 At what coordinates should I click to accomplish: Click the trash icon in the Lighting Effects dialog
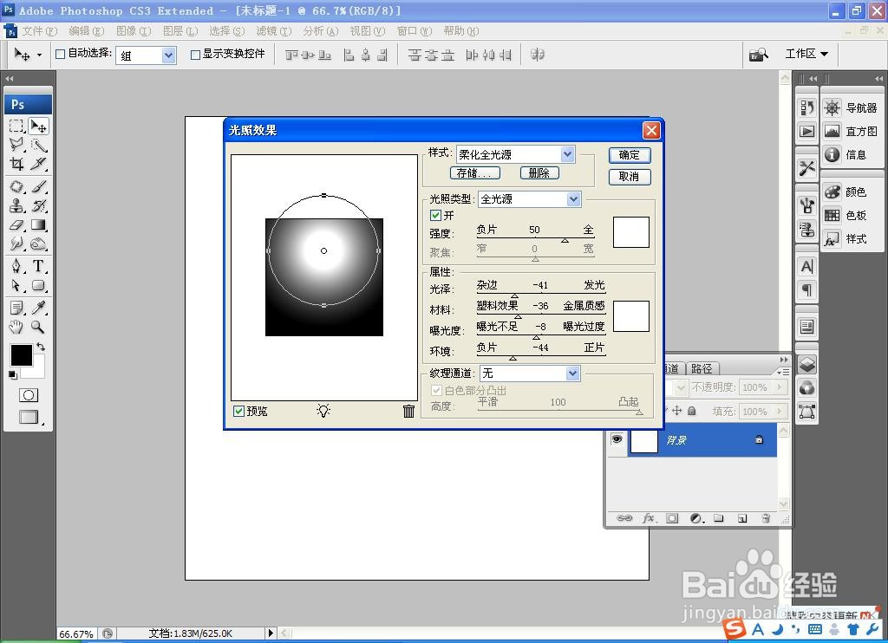pos(409,411)
